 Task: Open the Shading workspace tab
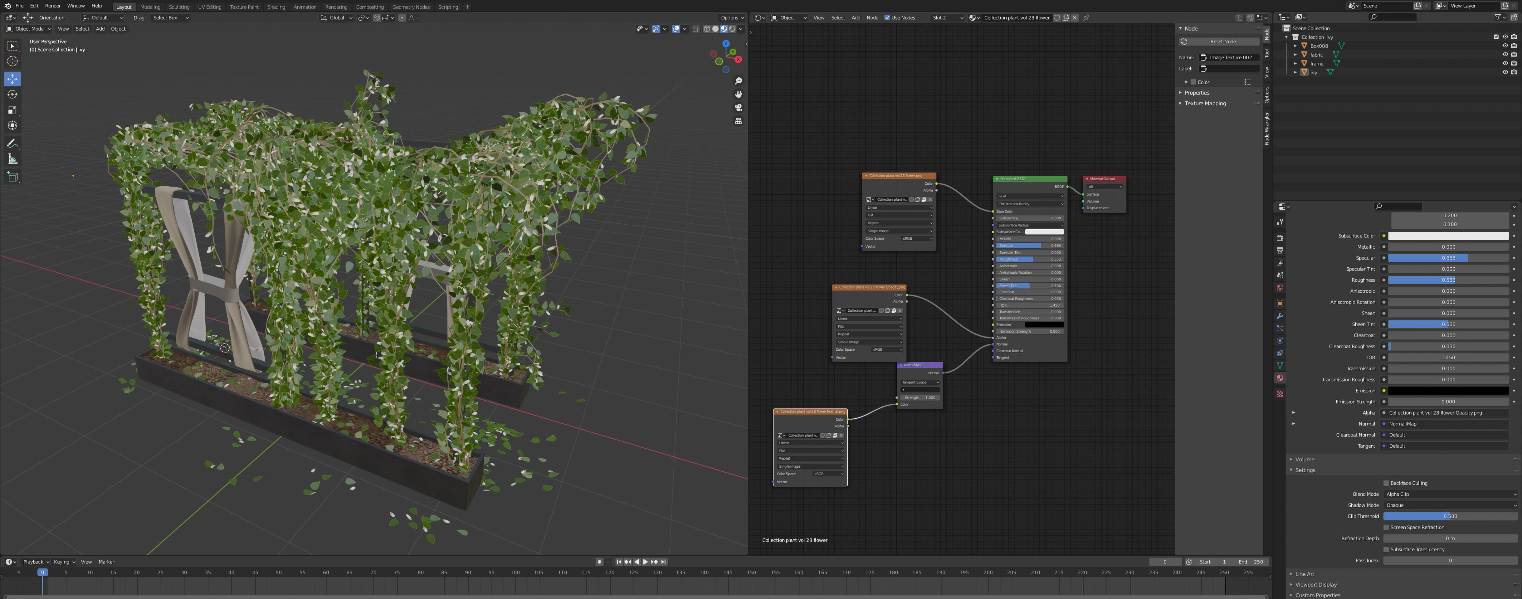pos(276,7)
